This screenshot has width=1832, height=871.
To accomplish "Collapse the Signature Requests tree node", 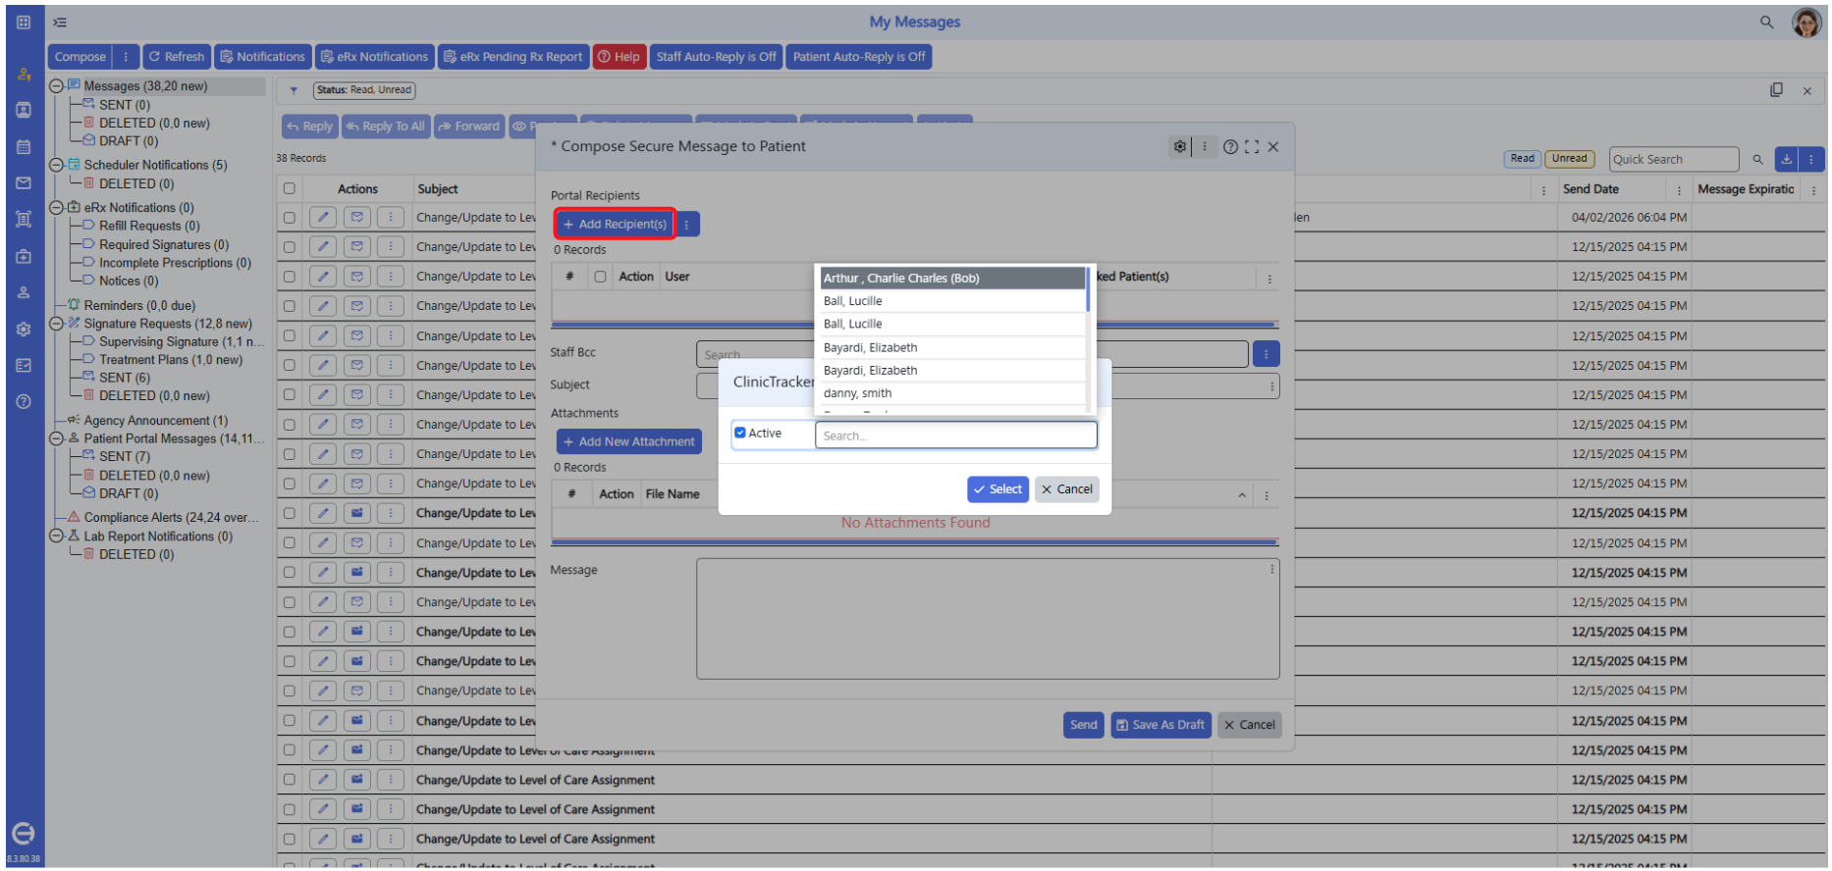I will [56, 324].
